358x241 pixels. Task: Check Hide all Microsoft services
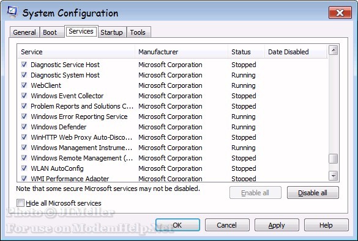point(20,203)
